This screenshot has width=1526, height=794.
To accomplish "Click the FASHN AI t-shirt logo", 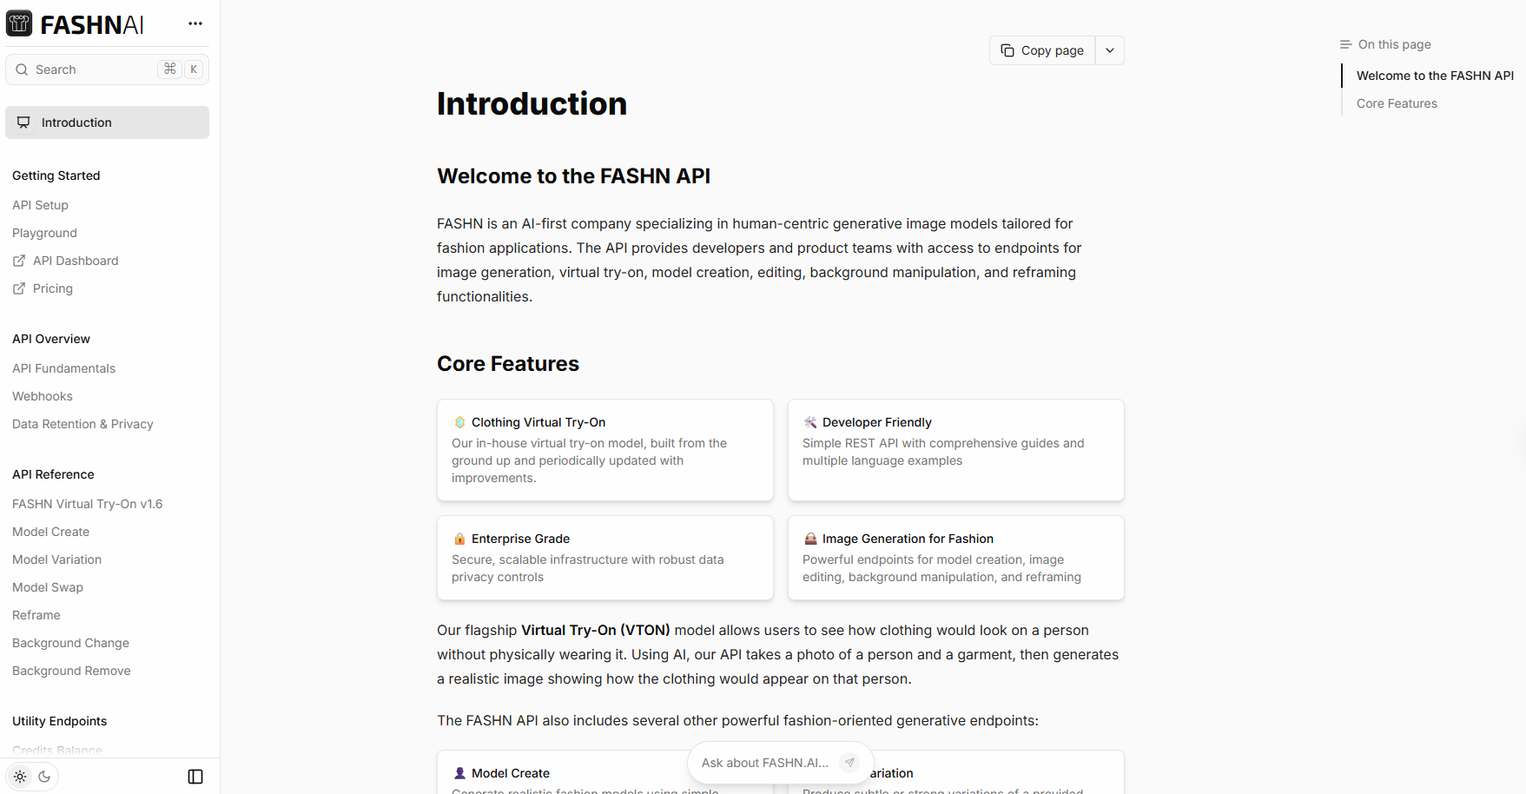I will [x=19, y=23].
